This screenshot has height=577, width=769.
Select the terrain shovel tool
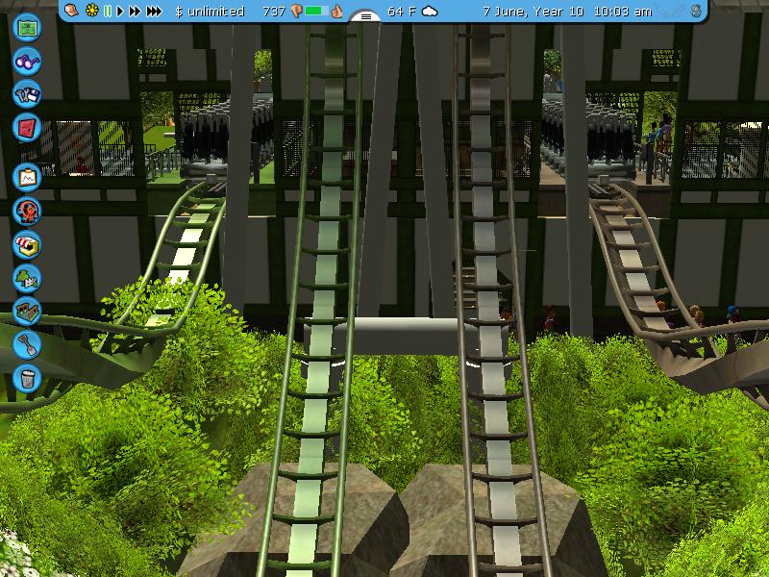pyautogui.click(x=27, y=345)
